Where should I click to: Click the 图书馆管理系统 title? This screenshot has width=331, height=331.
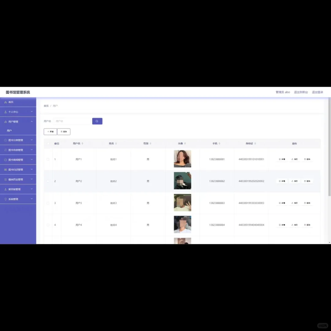(18, 92)
